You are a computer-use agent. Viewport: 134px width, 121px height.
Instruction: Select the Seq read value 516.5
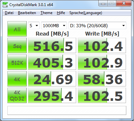point(52,45)
